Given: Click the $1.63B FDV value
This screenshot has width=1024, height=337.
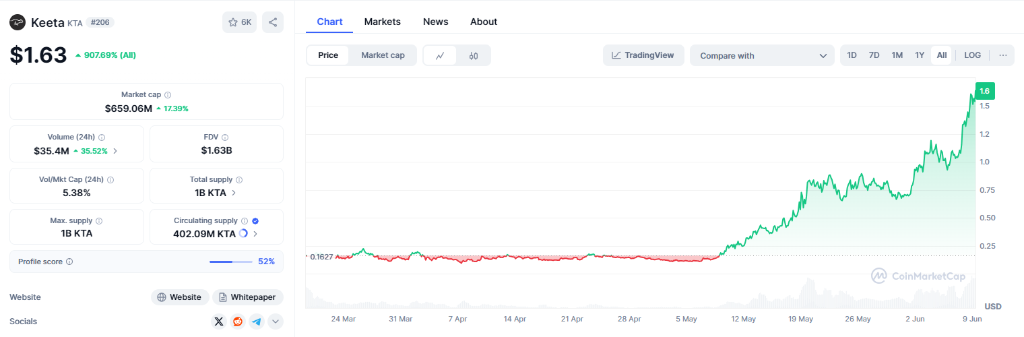Looking at the screenshot, I should pyautogui.click(x=216, y=150).
